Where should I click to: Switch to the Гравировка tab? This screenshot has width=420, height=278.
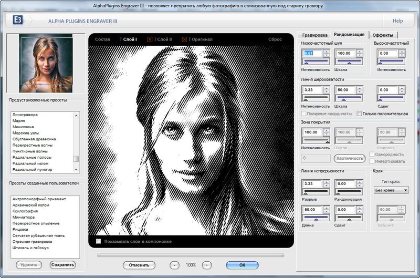(x=314, y=35)
